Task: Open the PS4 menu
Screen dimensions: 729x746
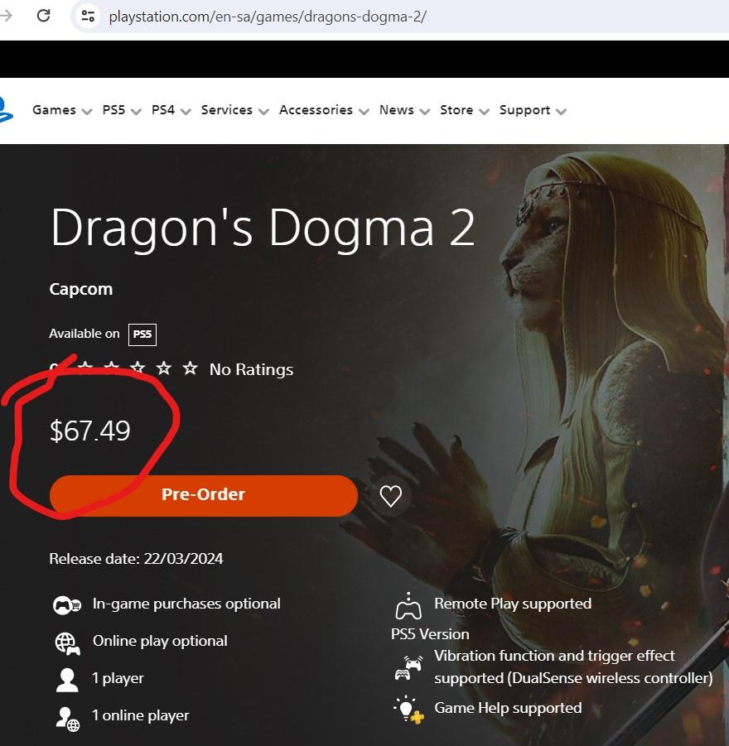Action: click(163, 110)
